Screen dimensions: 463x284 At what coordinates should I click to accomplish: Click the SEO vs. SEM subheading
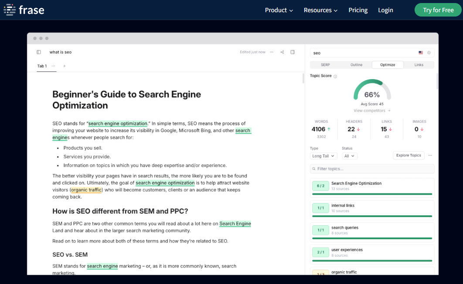point(70,255)
